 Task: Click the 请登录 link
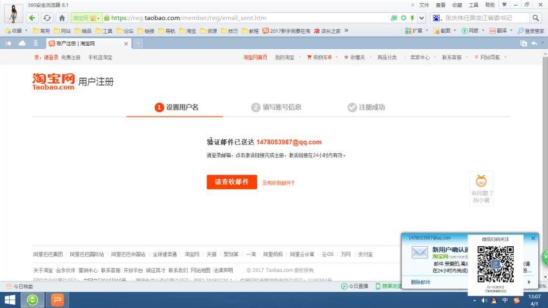click(x=51, y=57)
